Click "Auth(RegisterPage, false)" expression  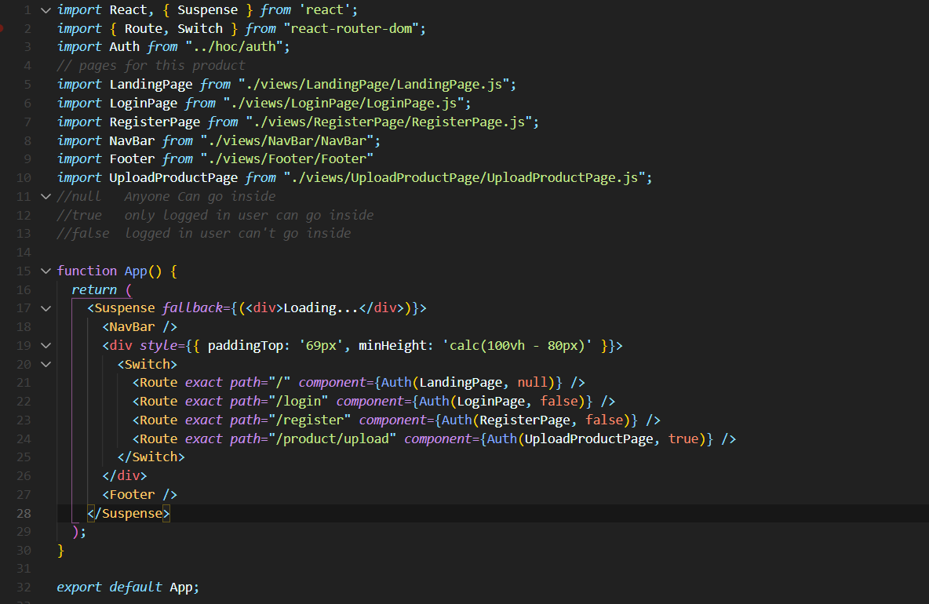536,420
